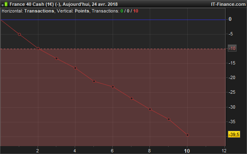Open the IT-Finance.com link
The width and height of the screenshot is (247, 154).
(x=228, y=4)
